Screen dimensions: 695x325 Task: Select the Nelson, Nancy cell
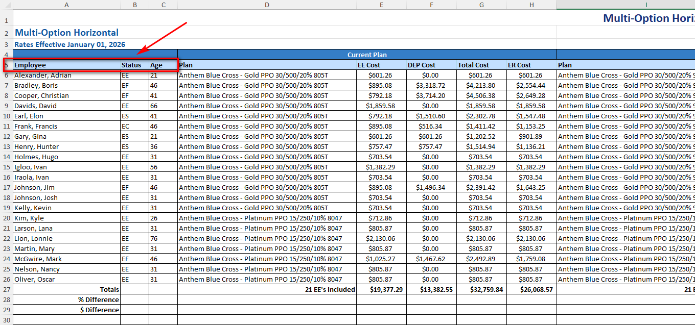(x=66, y=269)
